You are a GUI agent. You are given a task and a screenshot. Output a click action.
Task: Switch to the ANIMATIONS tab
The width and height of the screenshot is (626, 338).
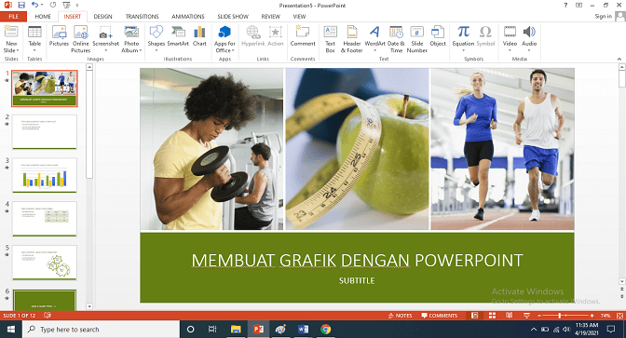tap(187, 17)
